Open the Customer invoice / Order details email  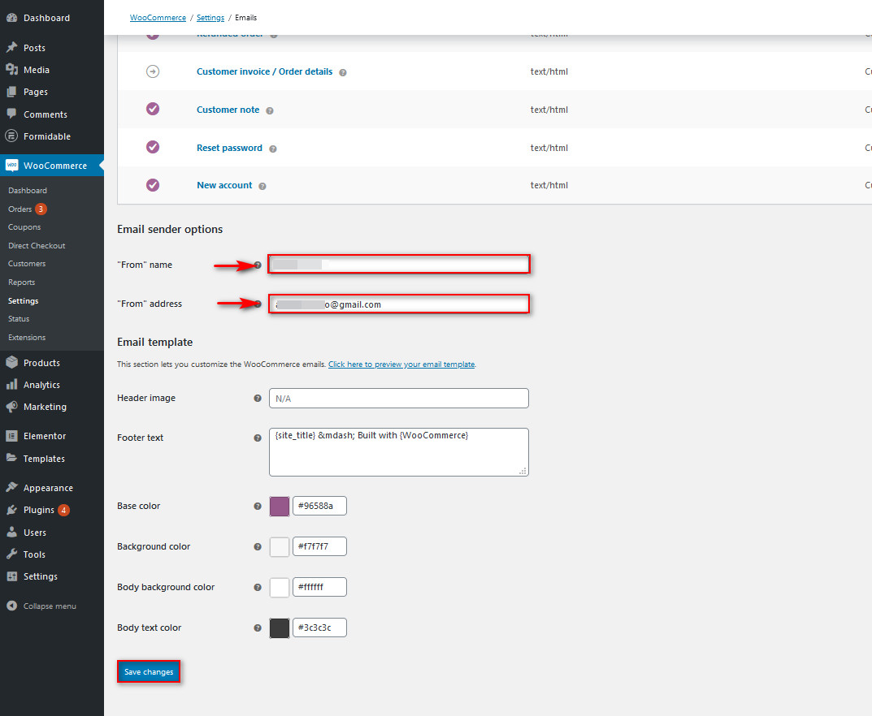[x=265, y=71]
